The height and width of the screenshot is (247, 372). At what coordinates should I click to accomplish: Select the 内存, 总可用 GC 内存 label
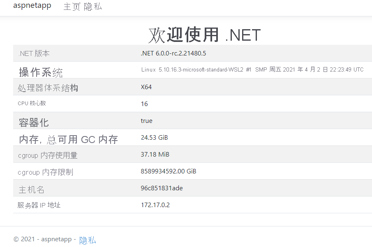[x=68, y=139]
